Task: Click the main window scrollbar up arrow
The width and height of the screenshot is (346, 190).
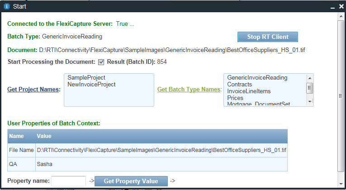Action: (x=341, y=17)
